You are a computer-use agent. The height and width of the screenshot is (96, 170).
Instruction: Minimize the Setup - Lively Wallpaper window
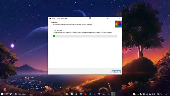coord(108,18)
